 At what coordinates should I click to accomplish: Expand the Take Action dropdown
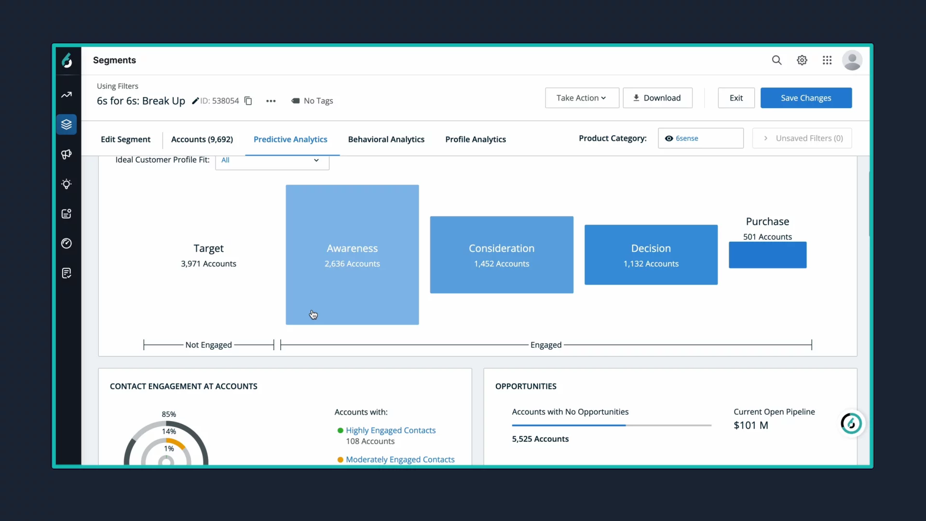tap(582, 98)
